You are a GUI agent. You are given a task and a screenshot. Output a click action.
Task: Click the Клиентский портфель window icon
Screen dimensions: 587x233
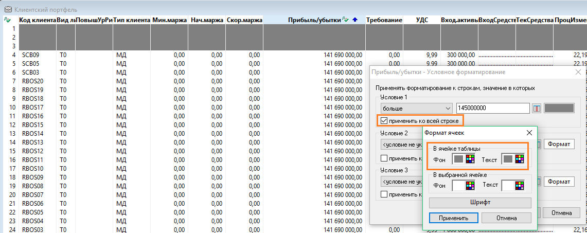[8, 10]
